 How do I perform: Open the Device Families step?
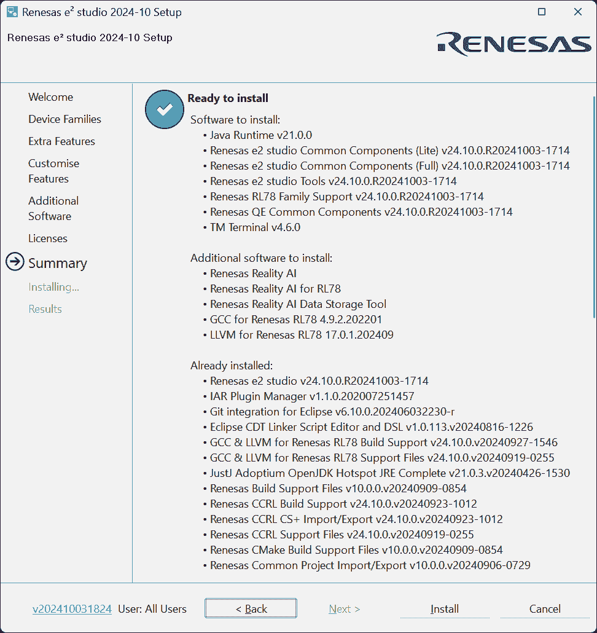(x=64, y=119)
